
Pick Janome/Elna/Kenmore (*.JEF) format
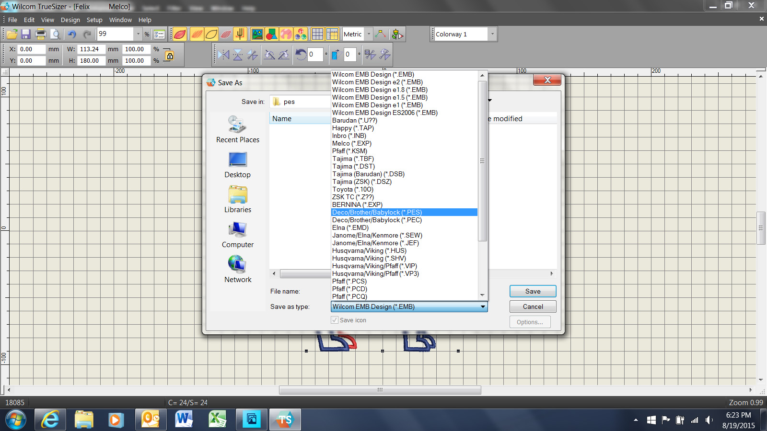click(x=404, y=243)
